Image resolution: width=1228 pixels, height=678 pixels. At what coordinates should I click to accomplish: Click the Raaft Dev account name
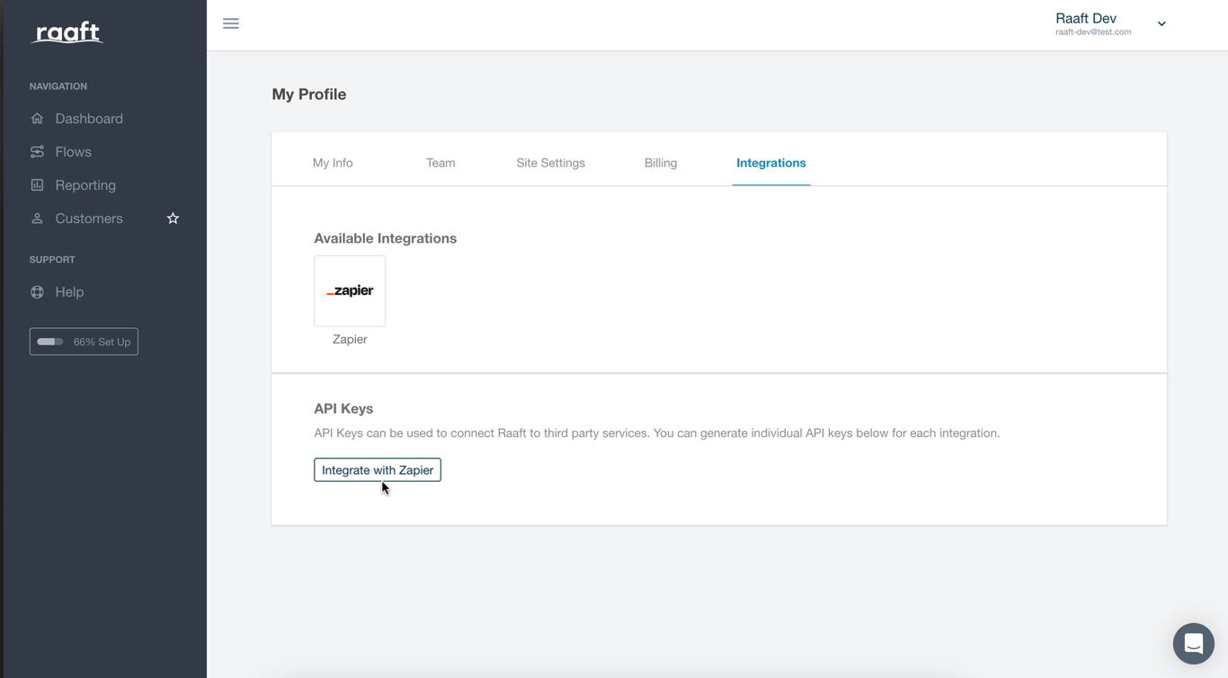click(1086, 18)
